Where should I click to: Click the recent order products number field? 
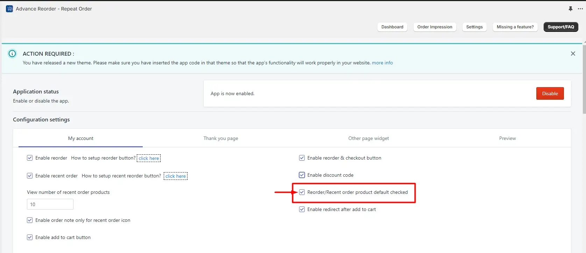[50, 204]
